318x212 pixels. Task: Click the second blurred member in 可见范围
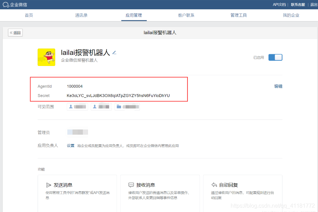(x=101, y=107)
